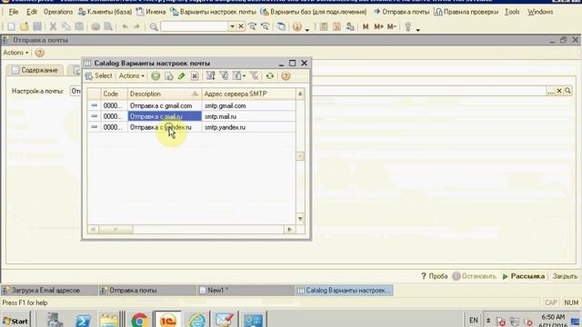582x327 pixels.
Task: Sort by the Description column header
Action: click(165, 94)
